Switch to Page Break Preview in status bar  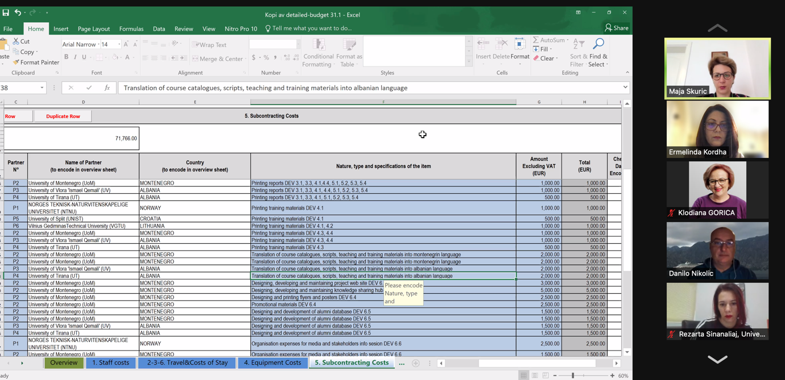click(x=546, y=375)
